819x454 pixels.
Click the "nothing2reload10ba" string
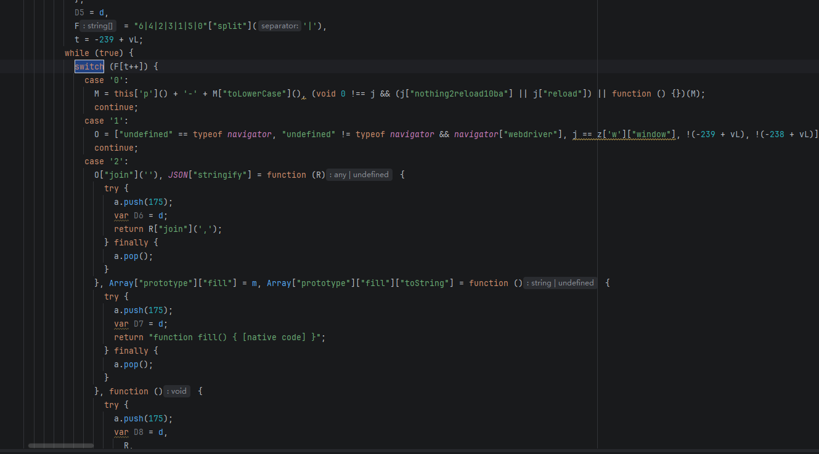click(459, 94)
